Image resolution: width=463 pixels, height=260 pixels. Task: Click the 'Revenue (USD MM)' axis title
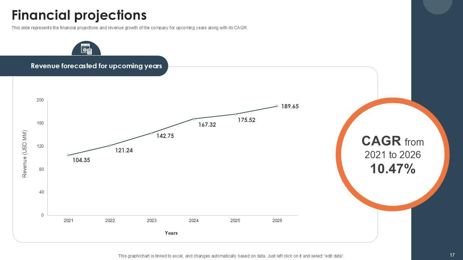(x=25, y=154)
